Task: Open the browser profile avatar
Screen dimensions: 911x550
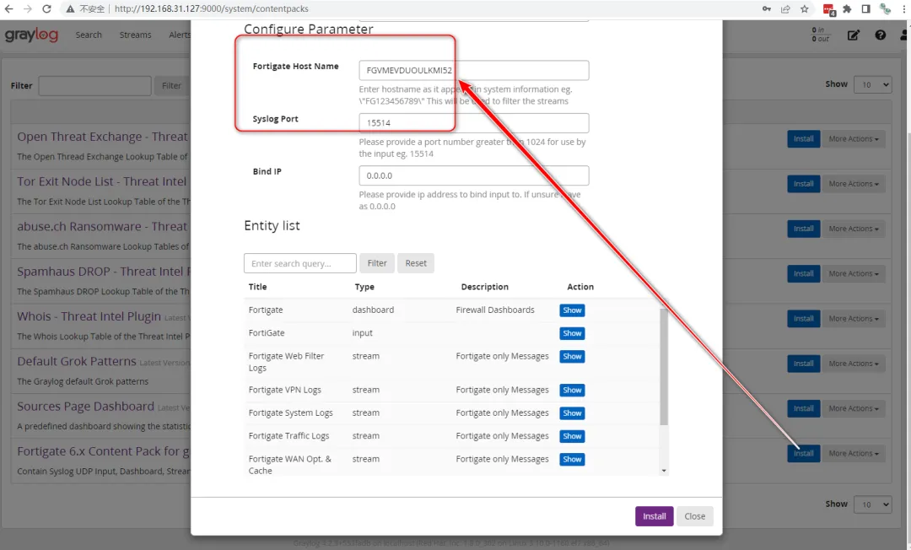Action: tap(886, 8)
